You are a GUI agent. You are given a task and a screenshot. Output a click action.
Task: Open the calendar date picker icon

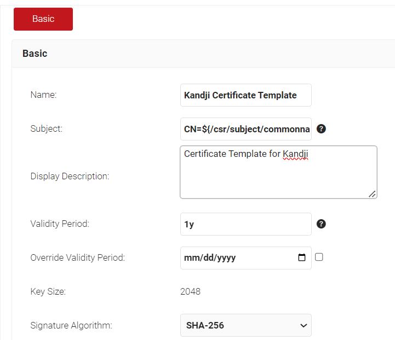(x=302, y=257)
